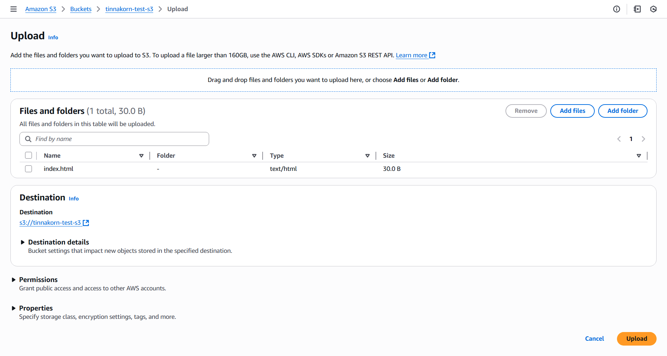Expand the Properties section
Viewport: 667px width, 356px height.
point(14,308)
